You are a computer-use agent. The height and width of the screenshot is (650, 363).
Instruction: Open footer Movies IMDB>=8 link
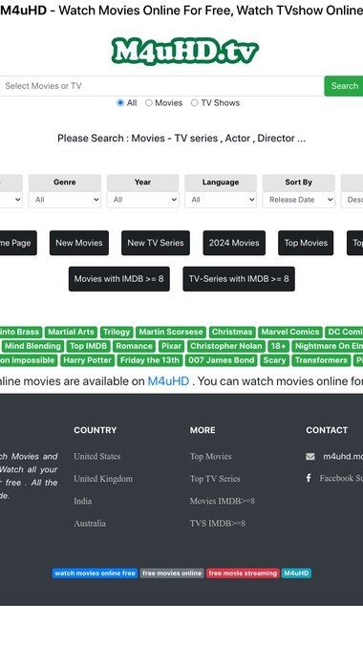[223, 501]
